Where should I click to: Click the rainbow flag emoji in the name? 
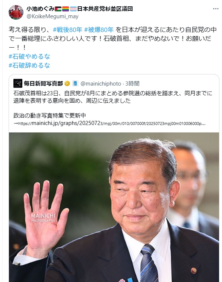click(66, 9)
